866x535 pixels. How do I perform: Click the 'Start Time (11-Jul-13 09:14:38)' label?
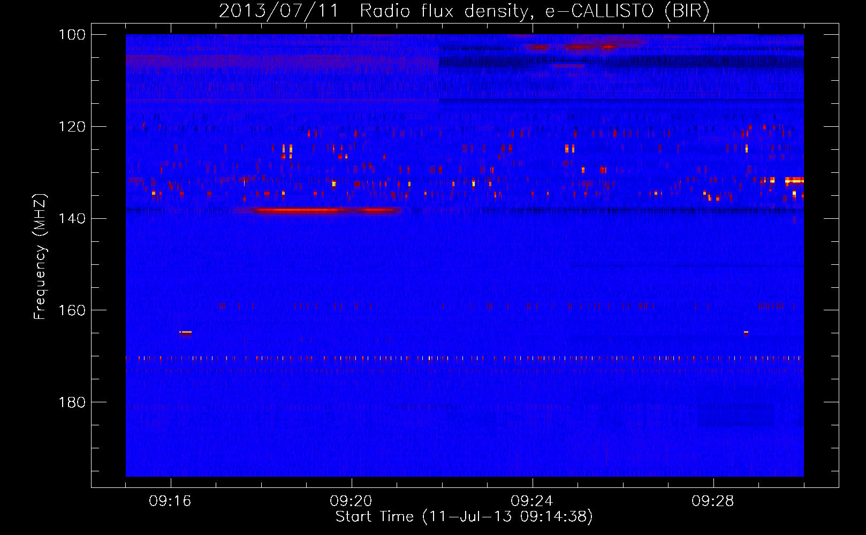click(x=464, y=517)
